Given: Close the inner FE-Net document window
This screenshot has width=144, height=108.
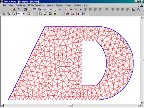Looking at the screenshot, I should tap(141, 5).
